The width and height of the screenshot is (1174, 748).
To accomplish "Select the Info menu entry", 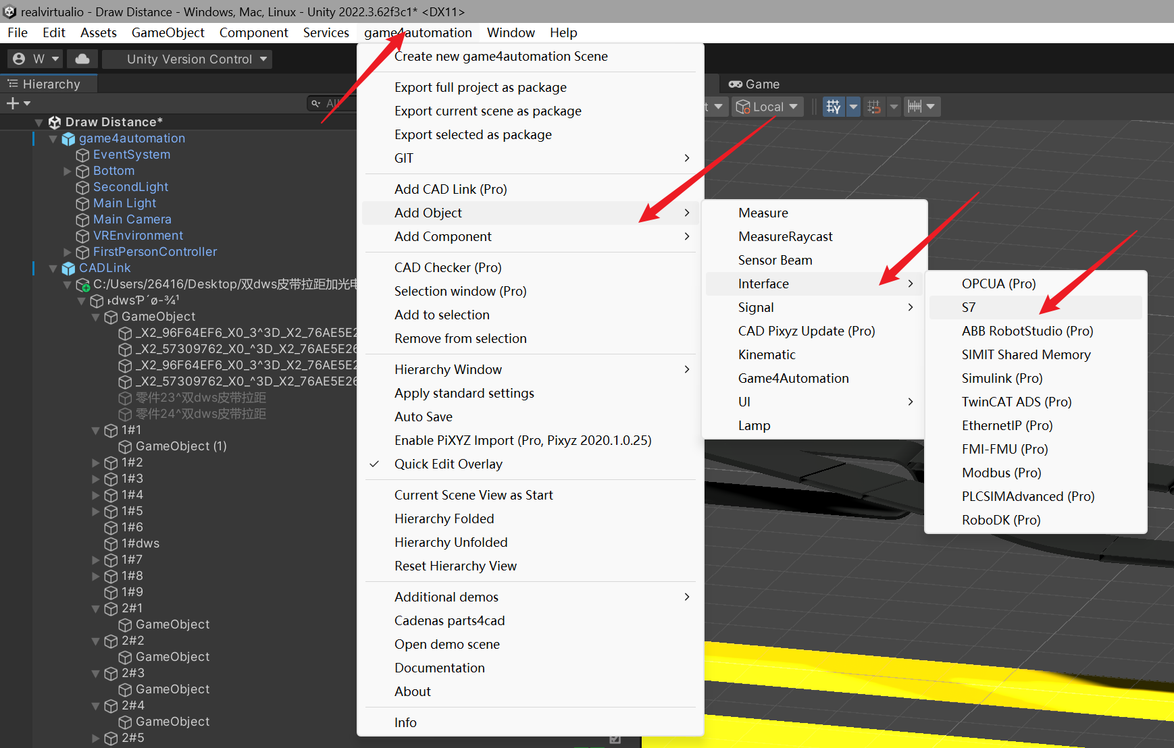I will [x=530, y=722].
